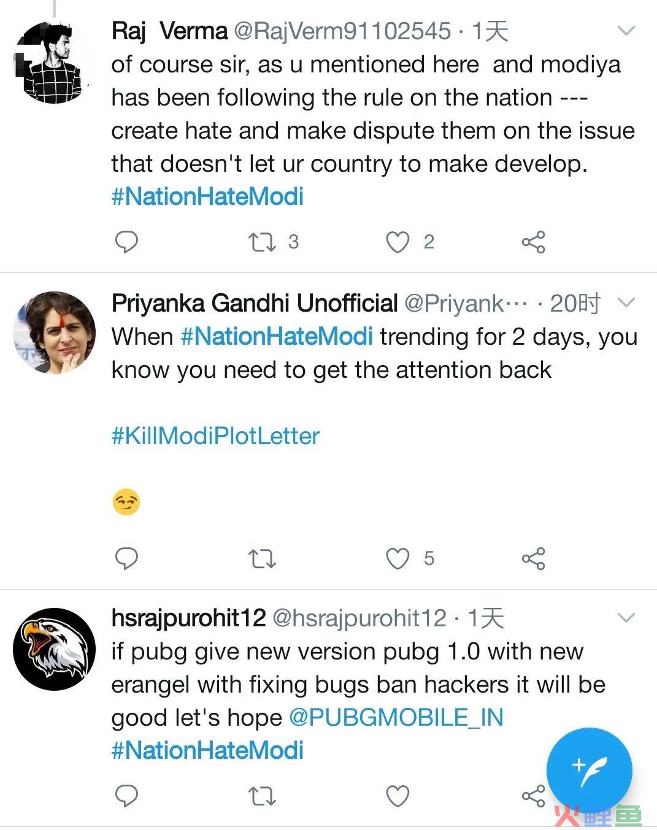Open dropdown arrow on hsrajpurohit12's tweet
Image resolution: width=657 pixels, height=830 pixels.
[x=626, y=617]
